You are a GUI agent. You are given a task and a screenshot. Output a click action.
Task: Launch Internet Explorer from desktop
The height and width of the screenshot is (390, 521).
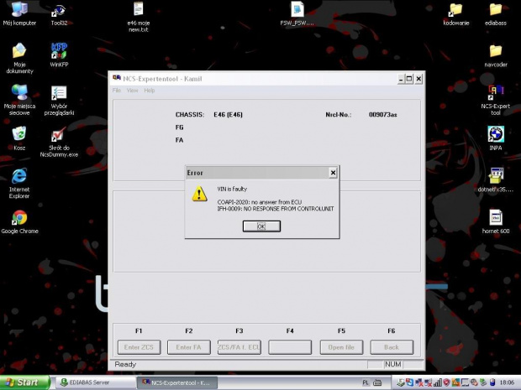click(19, 183)
